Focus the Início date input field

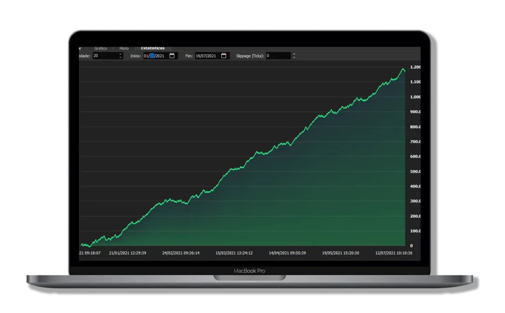tap(155, 56)
